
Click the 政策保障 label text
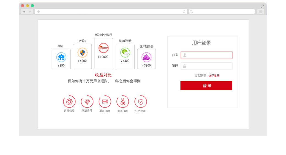click(69, 111)
